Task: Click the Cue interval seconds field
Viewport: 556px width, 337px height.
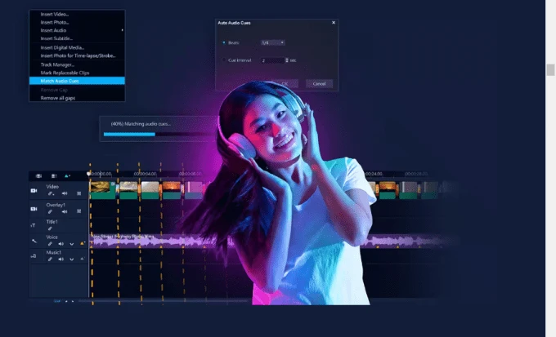Action: point(272,60)
